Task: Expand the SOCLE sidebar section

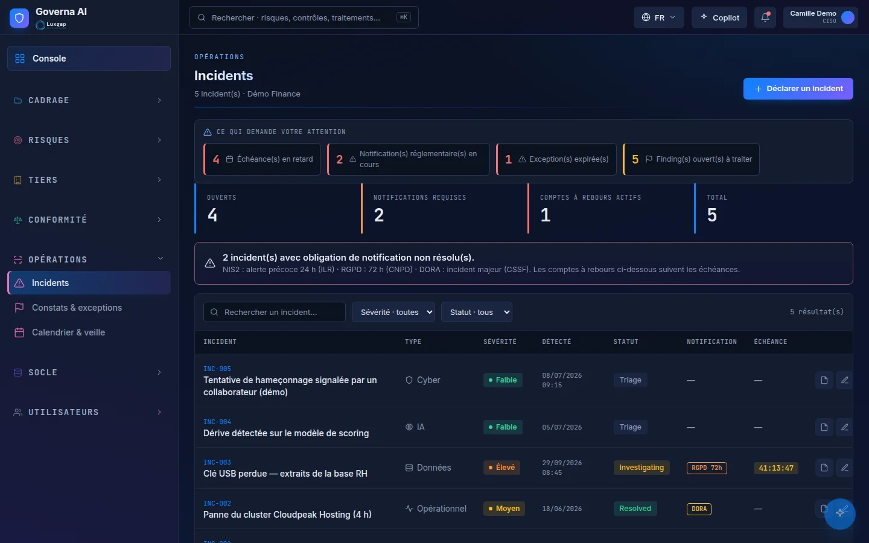Action: point(89,372)
